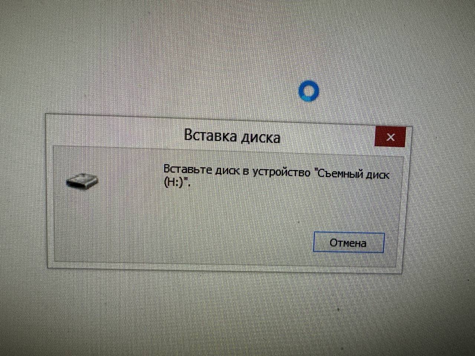The width and height of the screenshot is (475, 356).
Task: Click the word устройство in the message
Action: tap(282, 172)
